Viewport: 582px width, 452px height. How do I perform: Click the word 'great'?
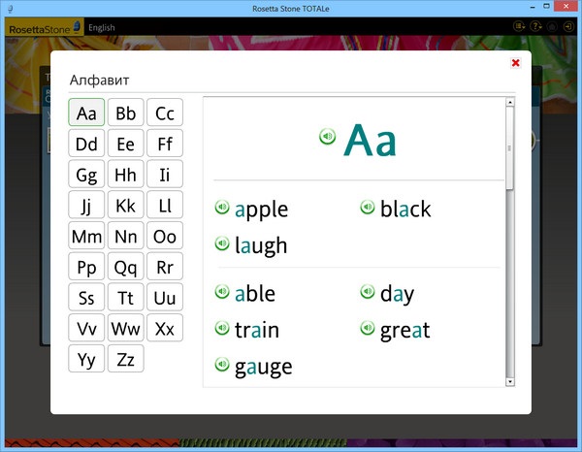[404, 331]
